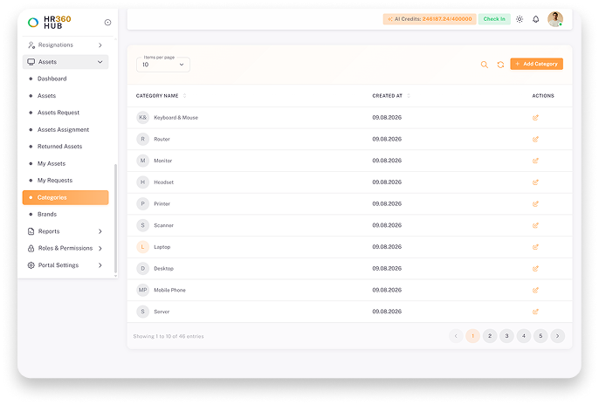
Task: Click the Headset category name
Action: pos(163,182)
